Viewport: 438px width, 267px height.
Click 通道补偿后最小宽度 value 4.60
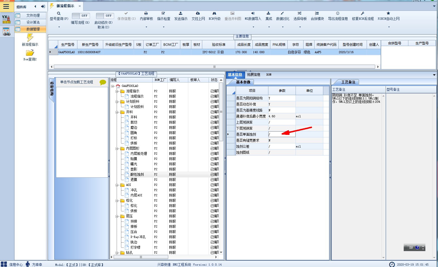point(282,116)
